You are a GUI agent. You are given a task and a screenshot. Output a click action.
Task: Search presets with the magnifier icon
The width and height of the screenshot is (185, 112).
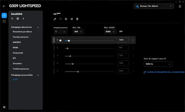tap(12, 18)
